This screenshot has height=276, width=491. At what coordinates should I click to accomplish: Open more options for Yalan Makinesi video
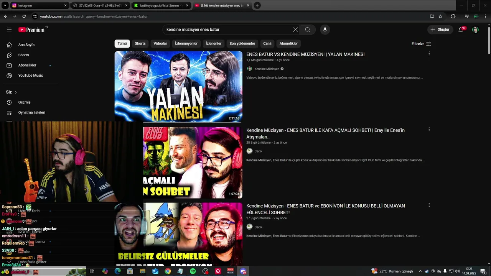[x=429, y=54]
